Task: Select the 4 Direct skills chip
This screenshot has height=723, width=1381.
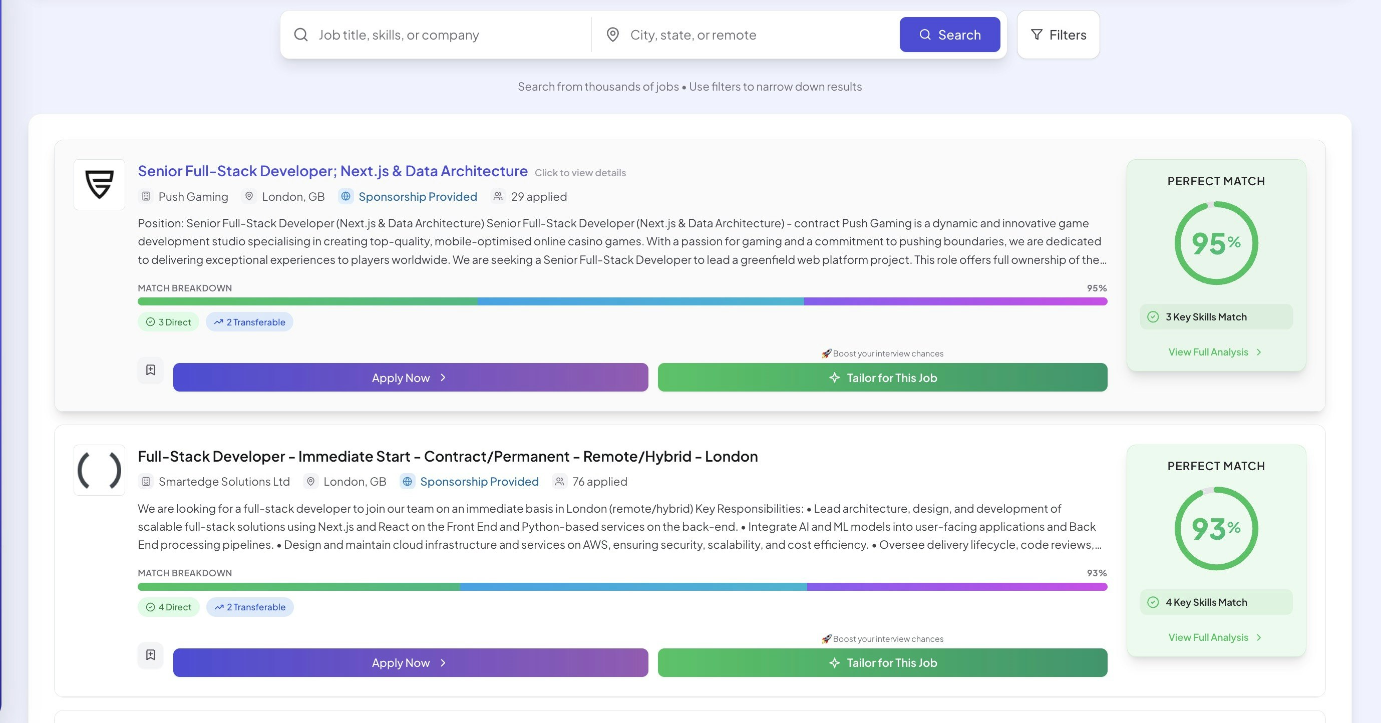Action: click(168, 607)
